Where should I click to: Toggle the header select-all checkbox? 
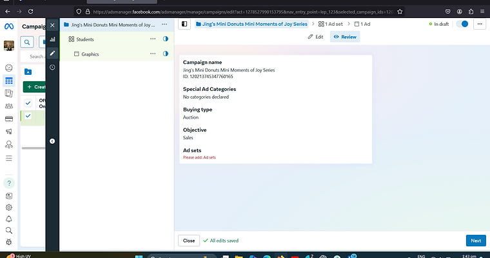28,103
